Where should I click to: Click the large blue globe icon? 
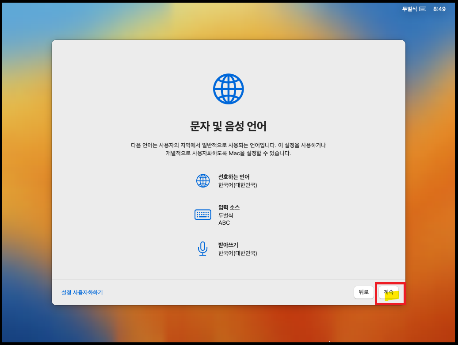click(x=229, y=89)
